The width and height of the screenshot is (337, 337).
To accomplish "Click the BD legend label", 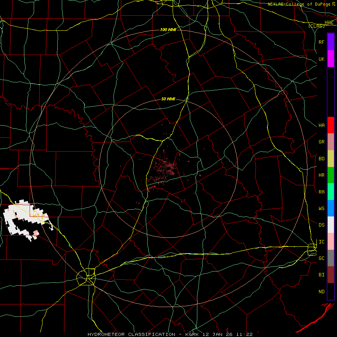I will pos(321,159).
